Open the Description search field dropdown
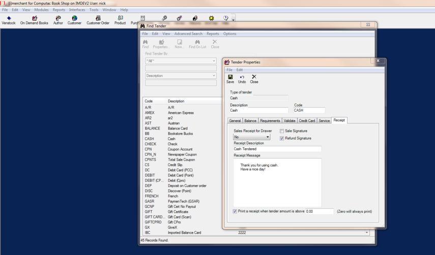Viewport: 435px width, 255px height. (181, 76)
